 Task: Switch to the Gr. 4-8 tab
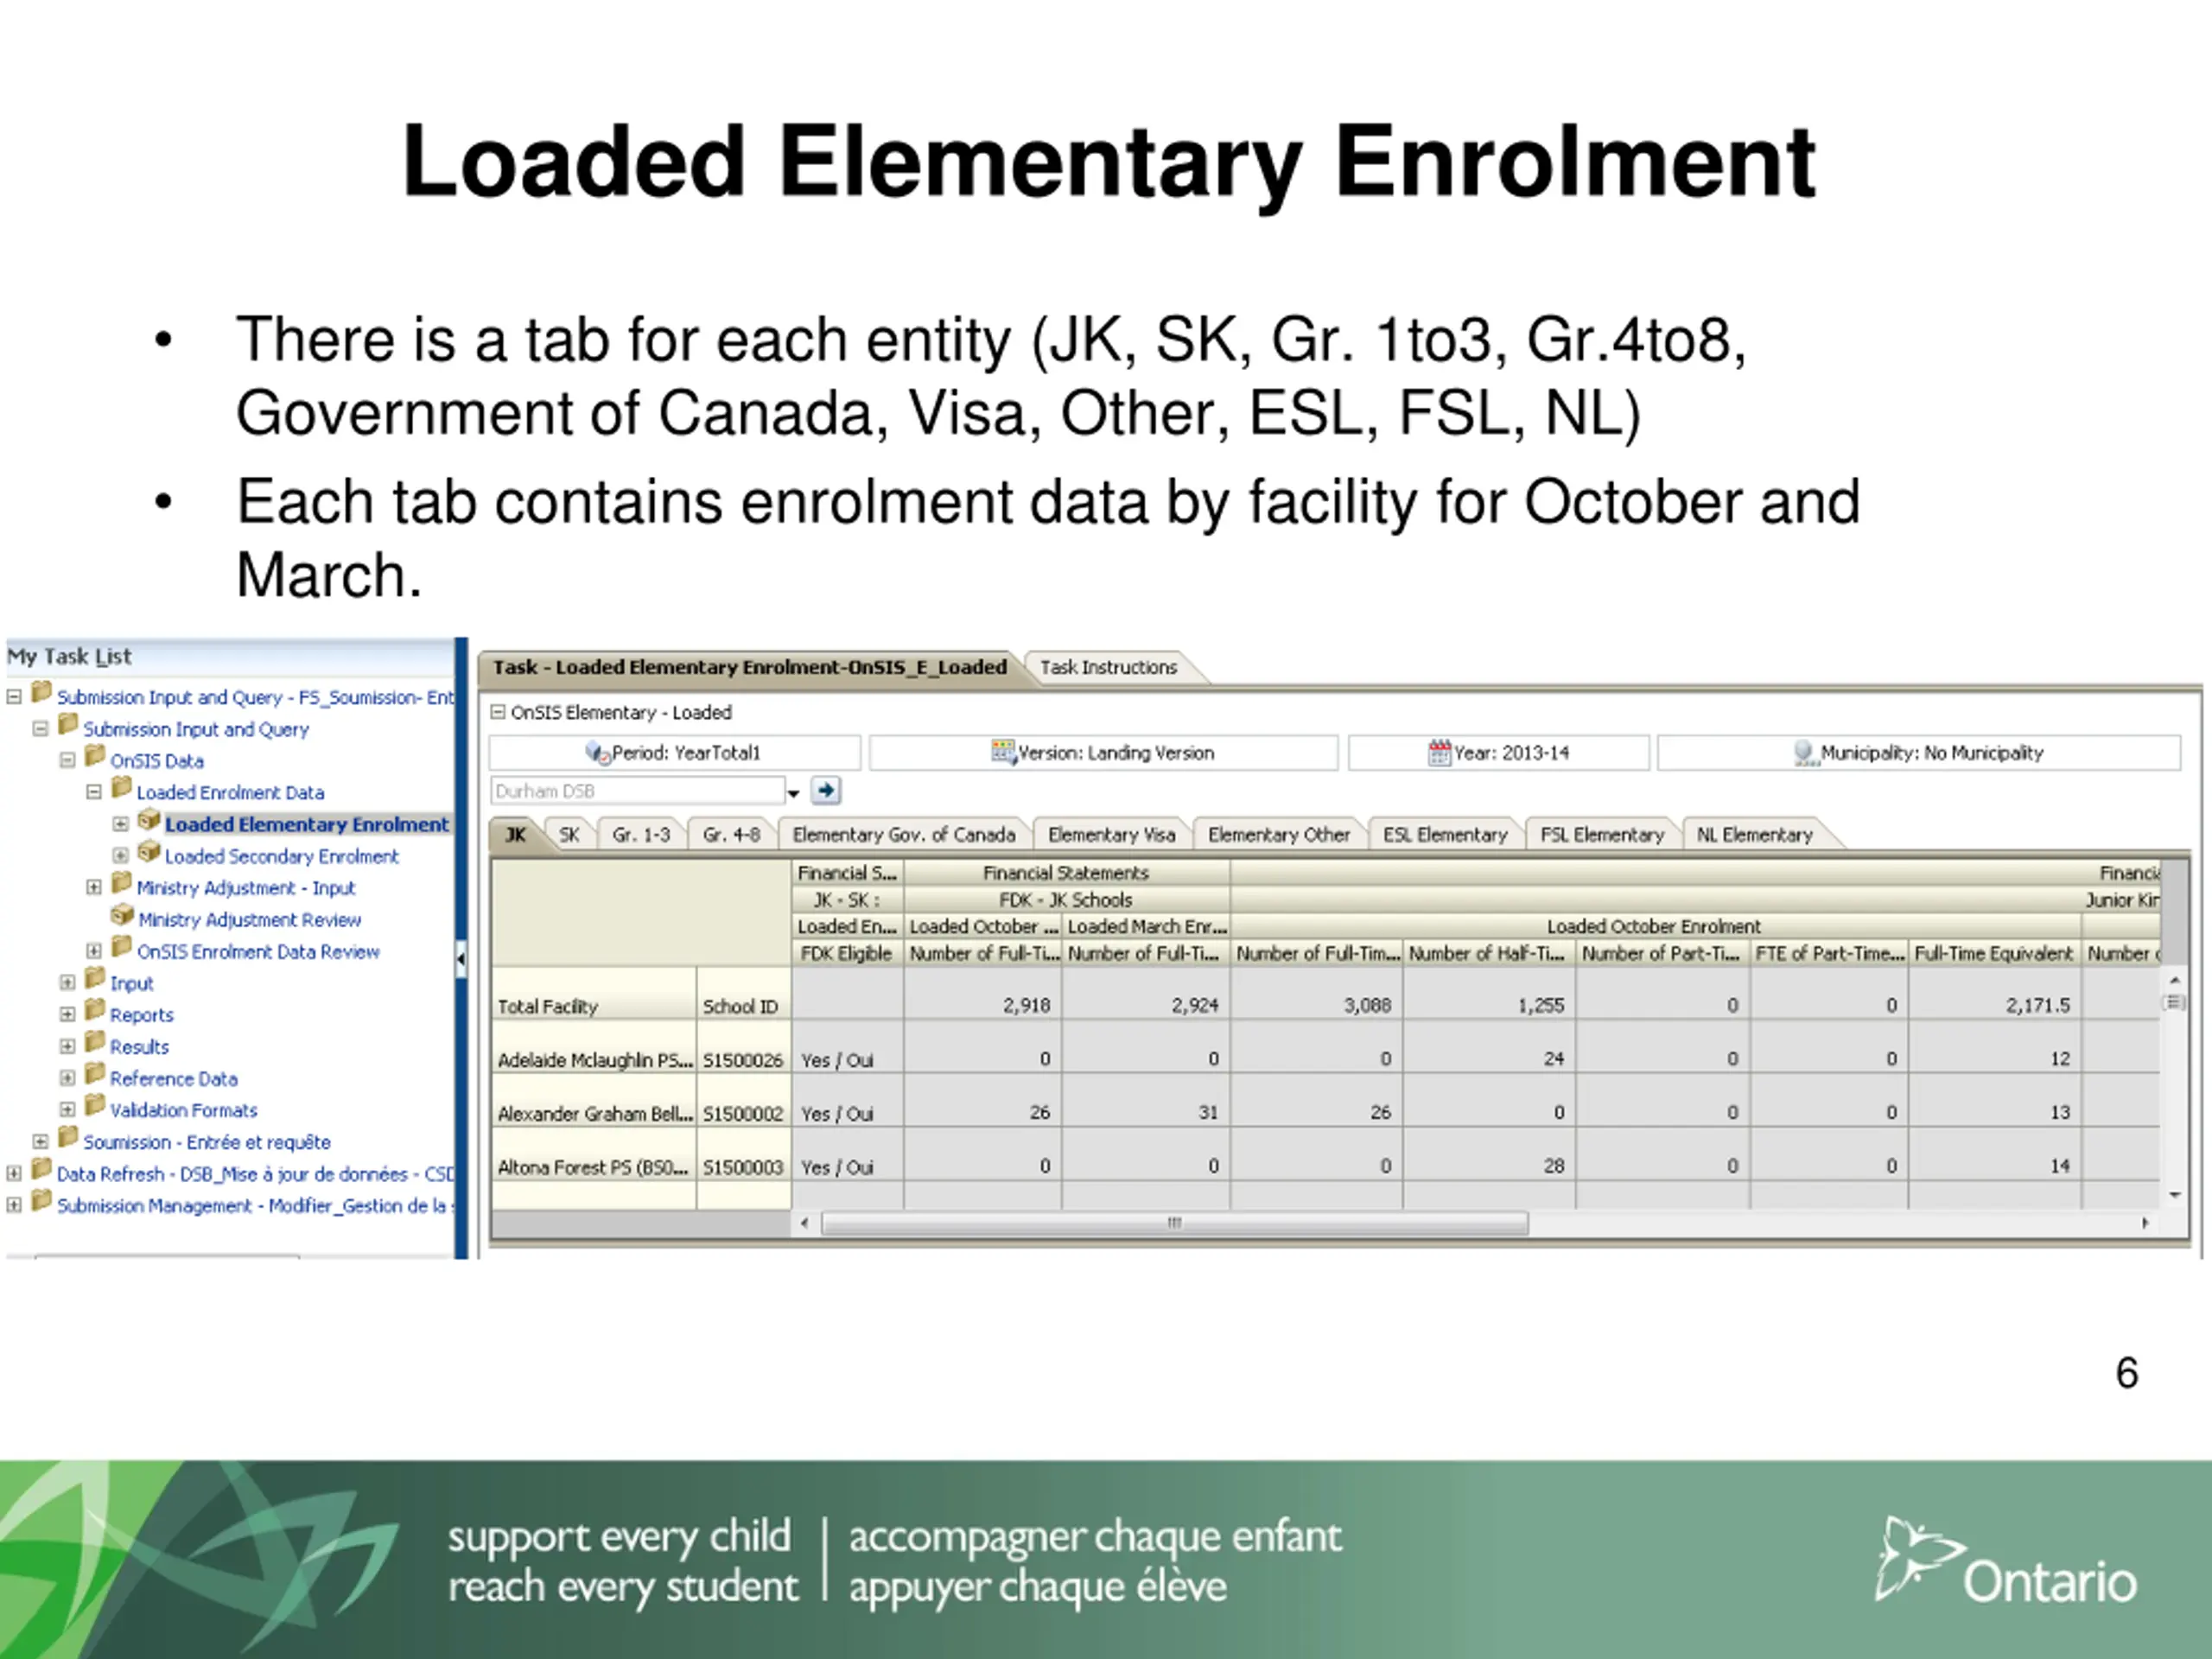coord(731,834)
